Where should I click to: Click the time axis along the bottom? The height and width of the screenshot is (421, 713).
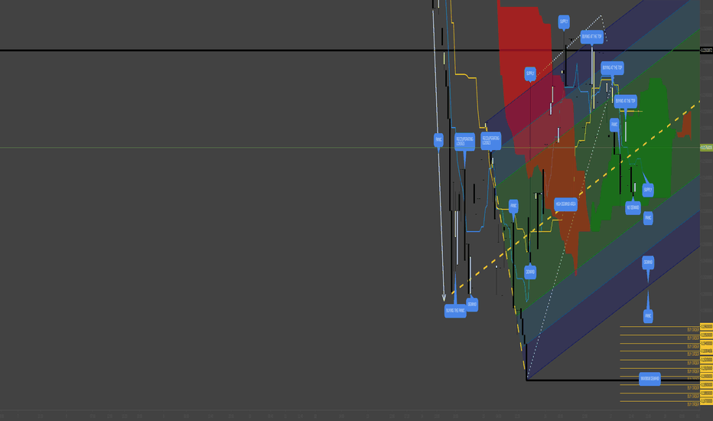pyautogui.click(x=350, y=416)
